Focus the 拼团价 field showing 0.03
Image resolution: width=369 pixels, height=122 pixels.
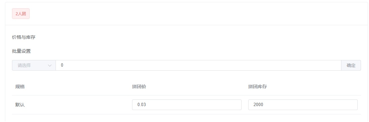187,105
